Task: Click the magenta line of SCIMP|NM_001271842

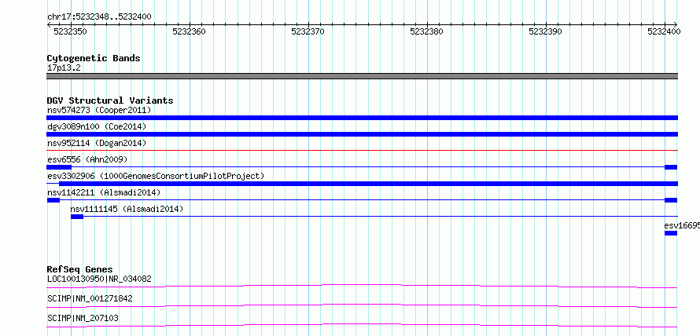Action: (x=362, y=305)
